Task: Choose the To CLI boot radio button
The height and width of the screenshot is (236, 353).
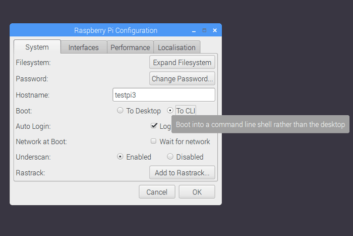Action: pos(170,111)
